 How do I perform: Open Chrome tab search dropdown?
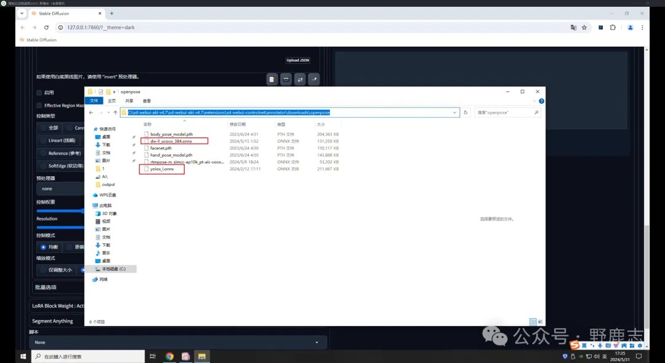coord(22,14)
